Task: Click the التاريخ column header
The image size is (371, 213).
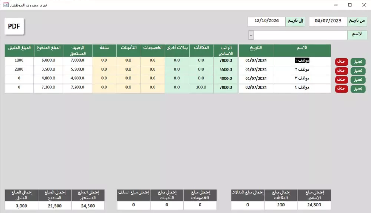Action: (x=256, y=50)
